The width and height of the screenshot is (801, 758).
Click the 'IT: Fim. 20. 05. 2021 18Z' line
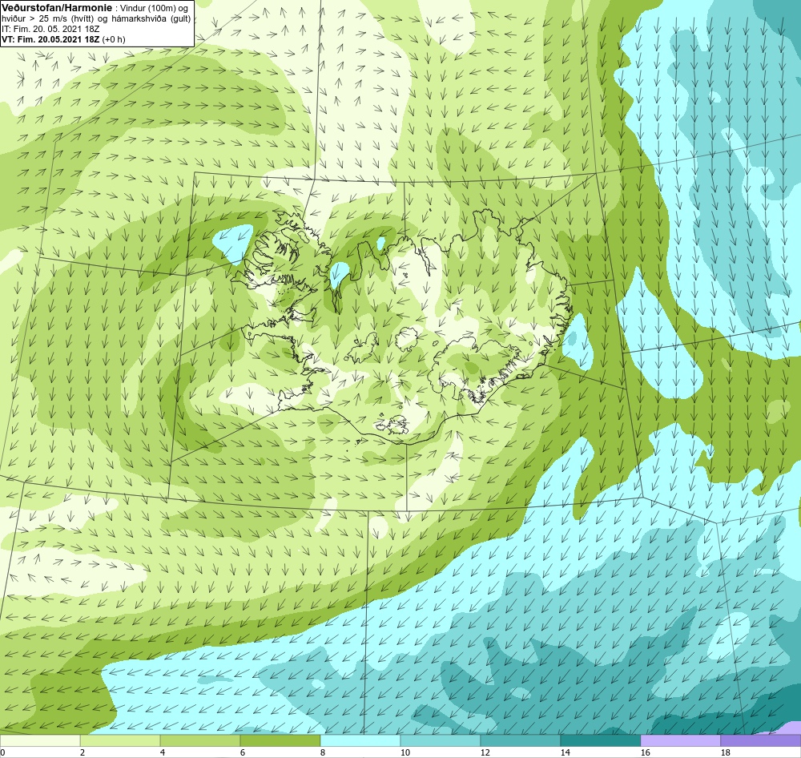tap(50, 29)
